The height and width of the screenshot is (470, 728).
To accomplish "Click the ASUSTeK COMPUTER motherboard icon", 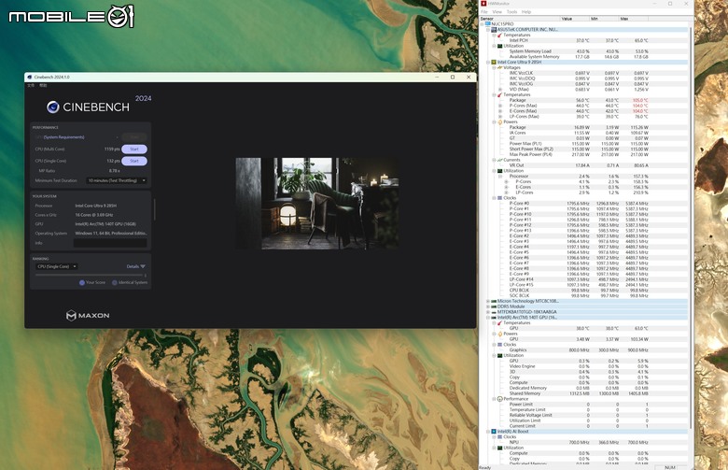I will 494,29.
